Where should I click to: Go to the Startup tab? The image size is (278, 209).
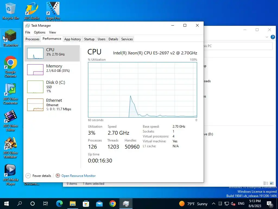click(89, 39)
